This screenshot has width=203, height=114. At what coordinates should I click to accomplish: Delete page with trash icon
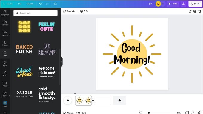[200, 11]
